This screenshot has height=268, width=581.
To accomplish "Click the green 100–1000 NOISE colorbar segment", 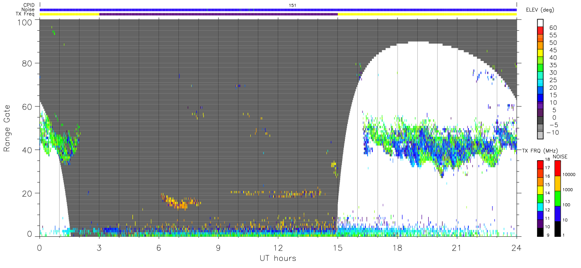I will (558, 198).
